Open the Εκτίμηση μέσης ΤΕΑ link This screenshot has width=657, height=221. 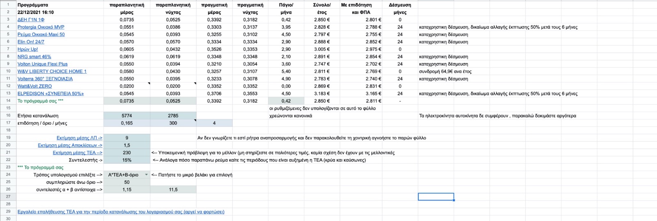[78, 153]
